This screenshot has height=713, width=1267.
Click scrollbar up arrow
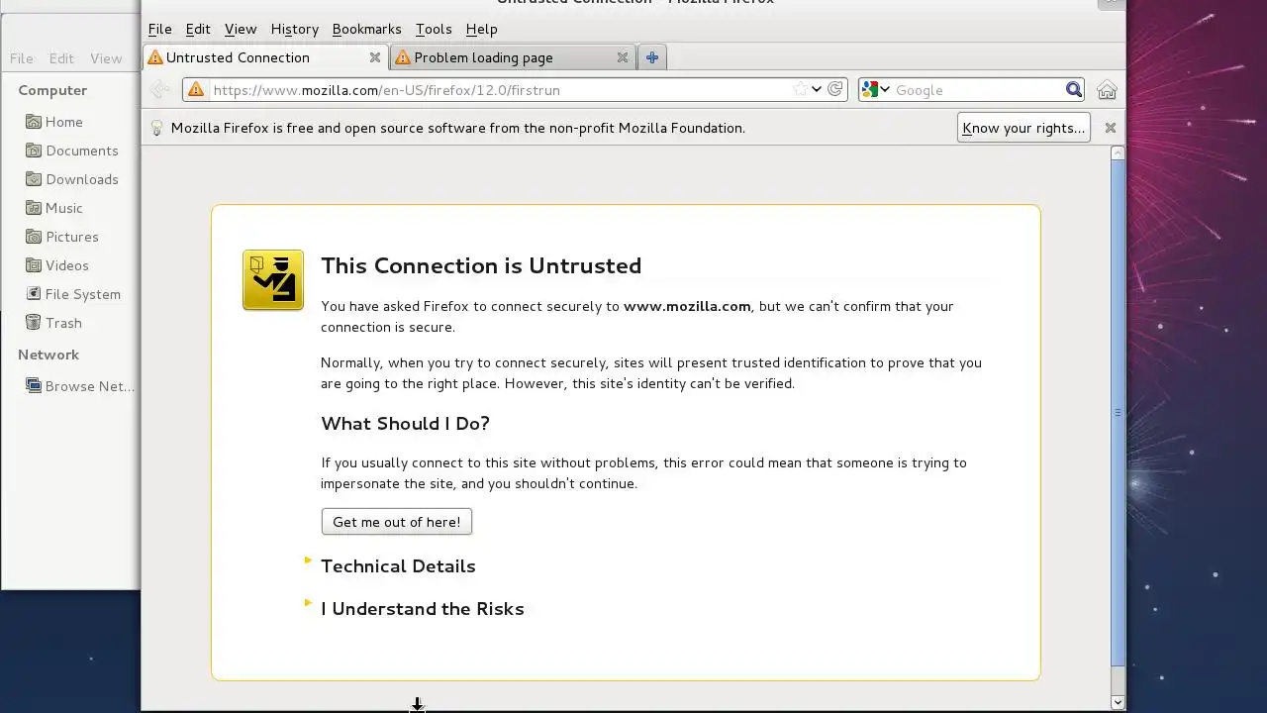(1118, 153)
